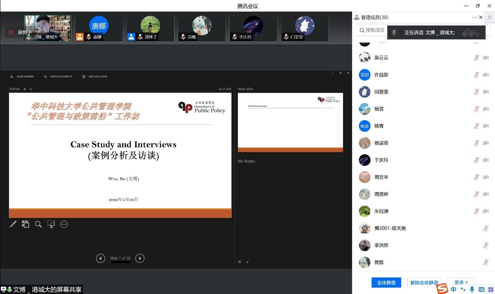
Task: Toggle microphone mute for 吴云云
Action: [x=476, y=58]
